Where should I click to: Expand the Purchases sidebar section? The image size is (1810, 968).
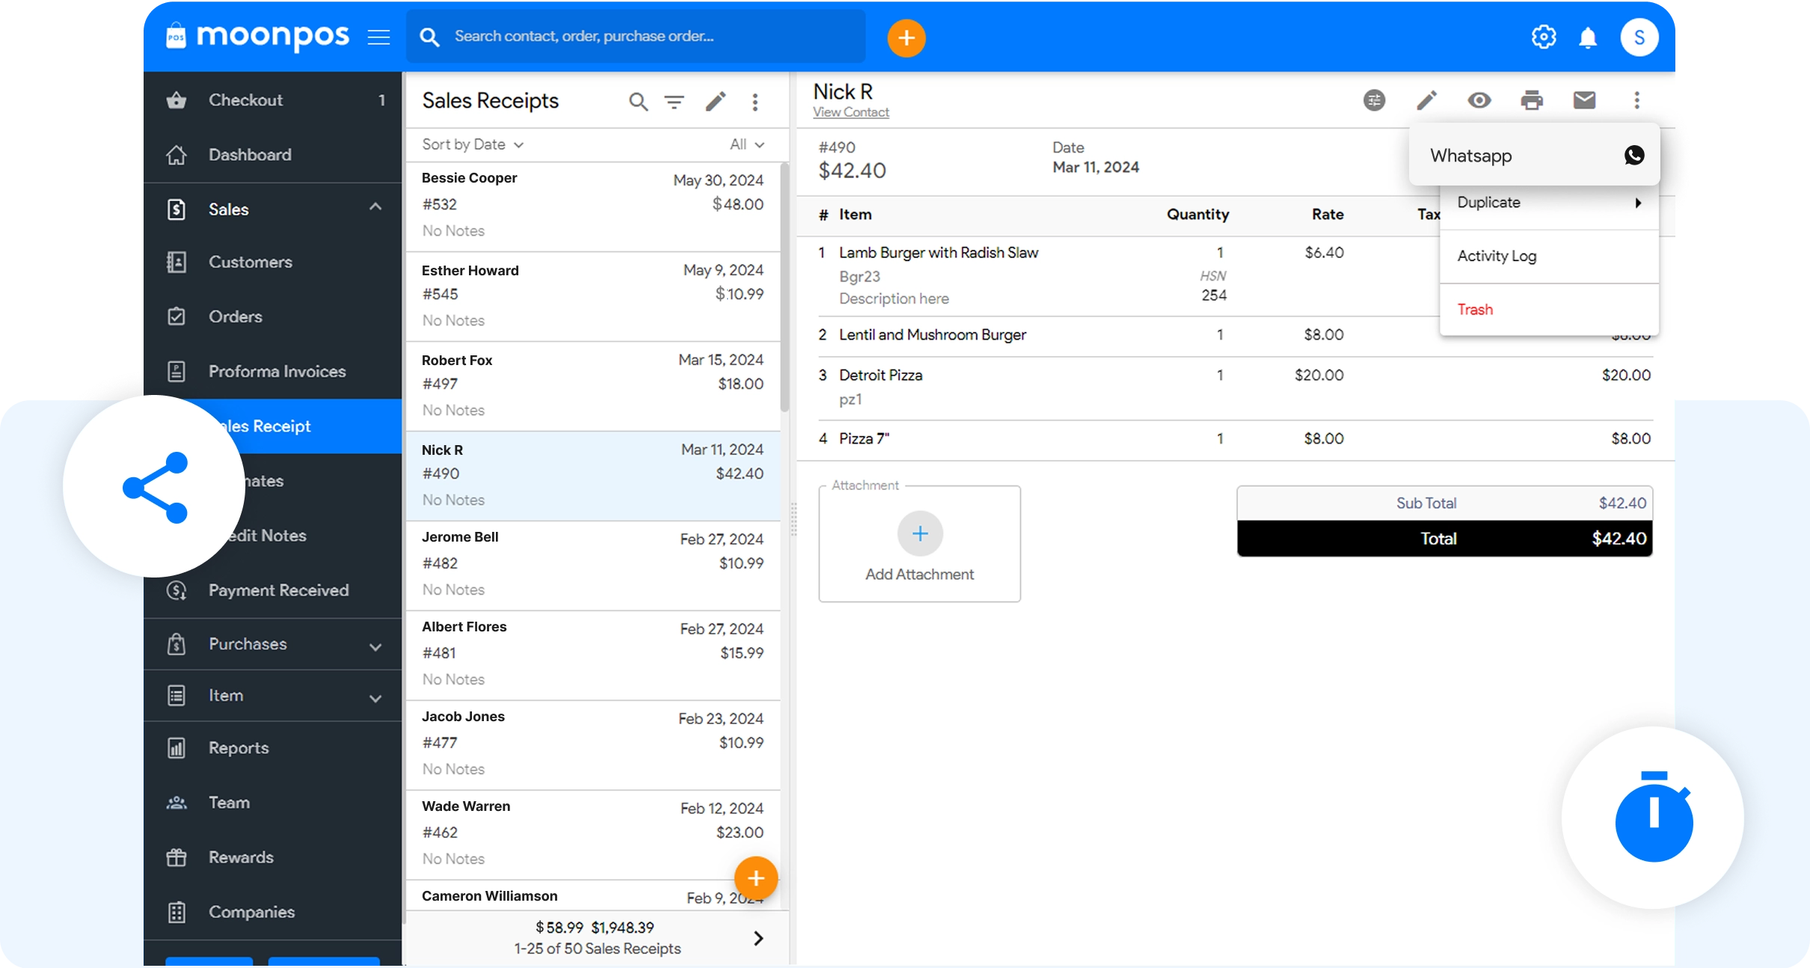(375, 646)
